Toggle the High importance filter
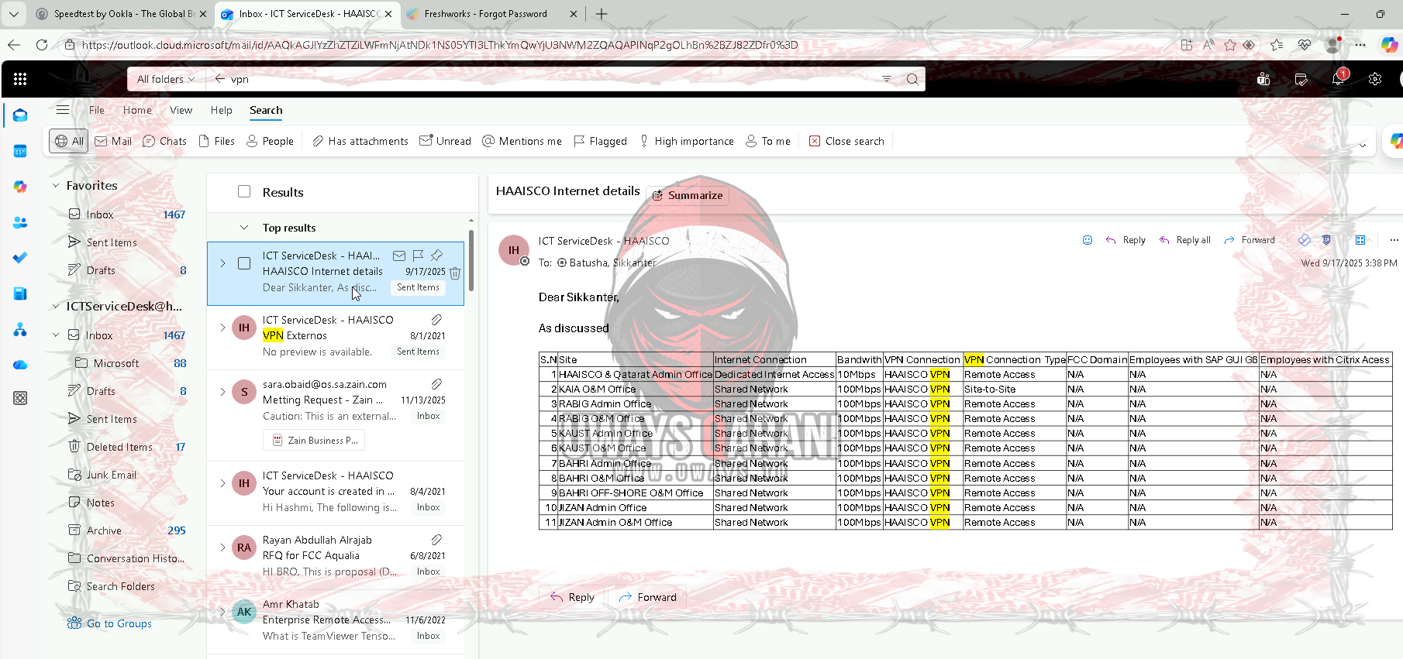The image size is (1403, 659). [686, 141]
